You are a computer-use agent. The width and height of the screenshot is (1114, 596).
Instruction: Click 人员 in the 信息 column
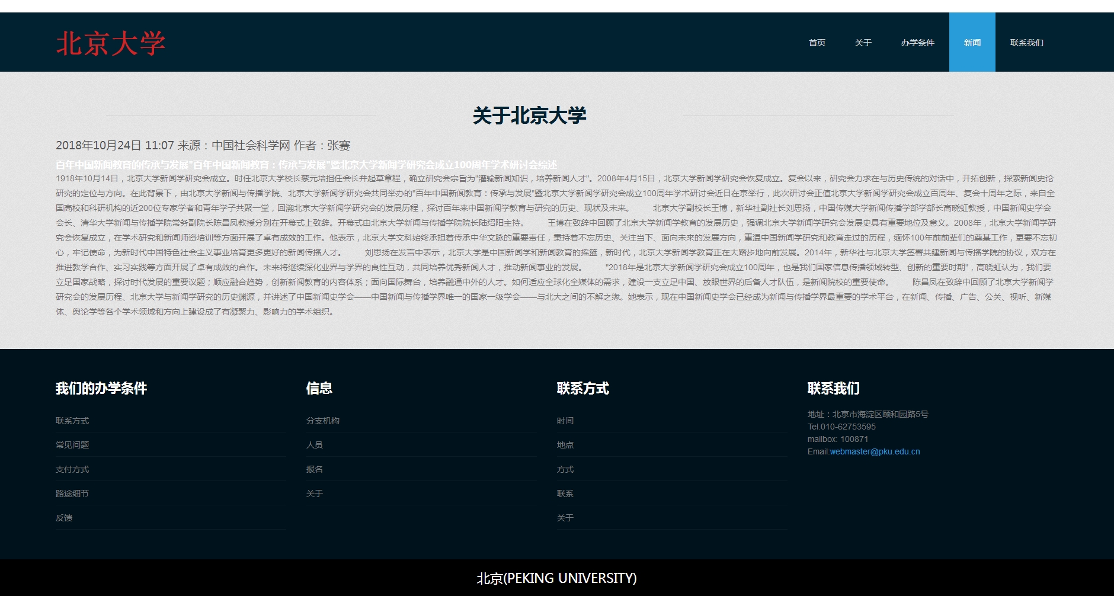315,445
